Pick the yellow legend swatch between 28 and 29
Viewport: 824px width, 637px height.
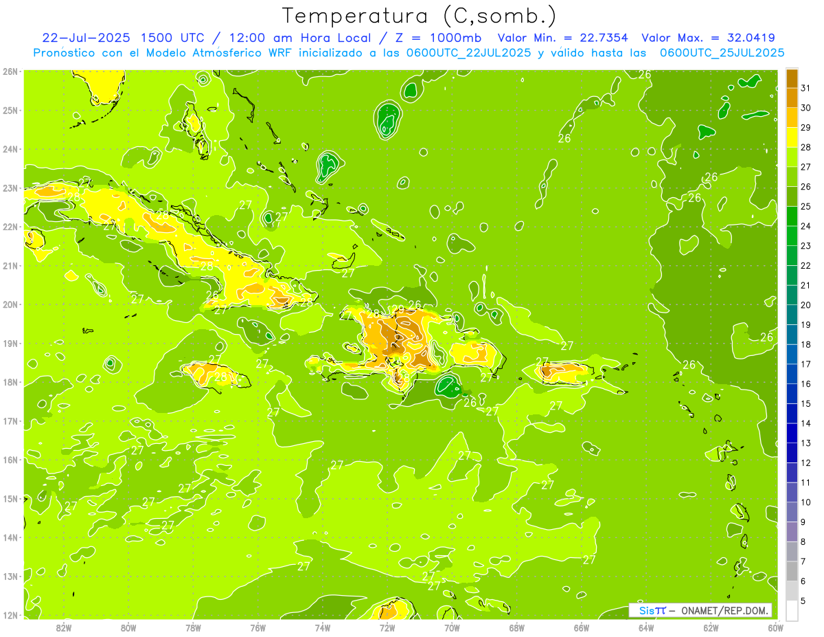point(792,137)
